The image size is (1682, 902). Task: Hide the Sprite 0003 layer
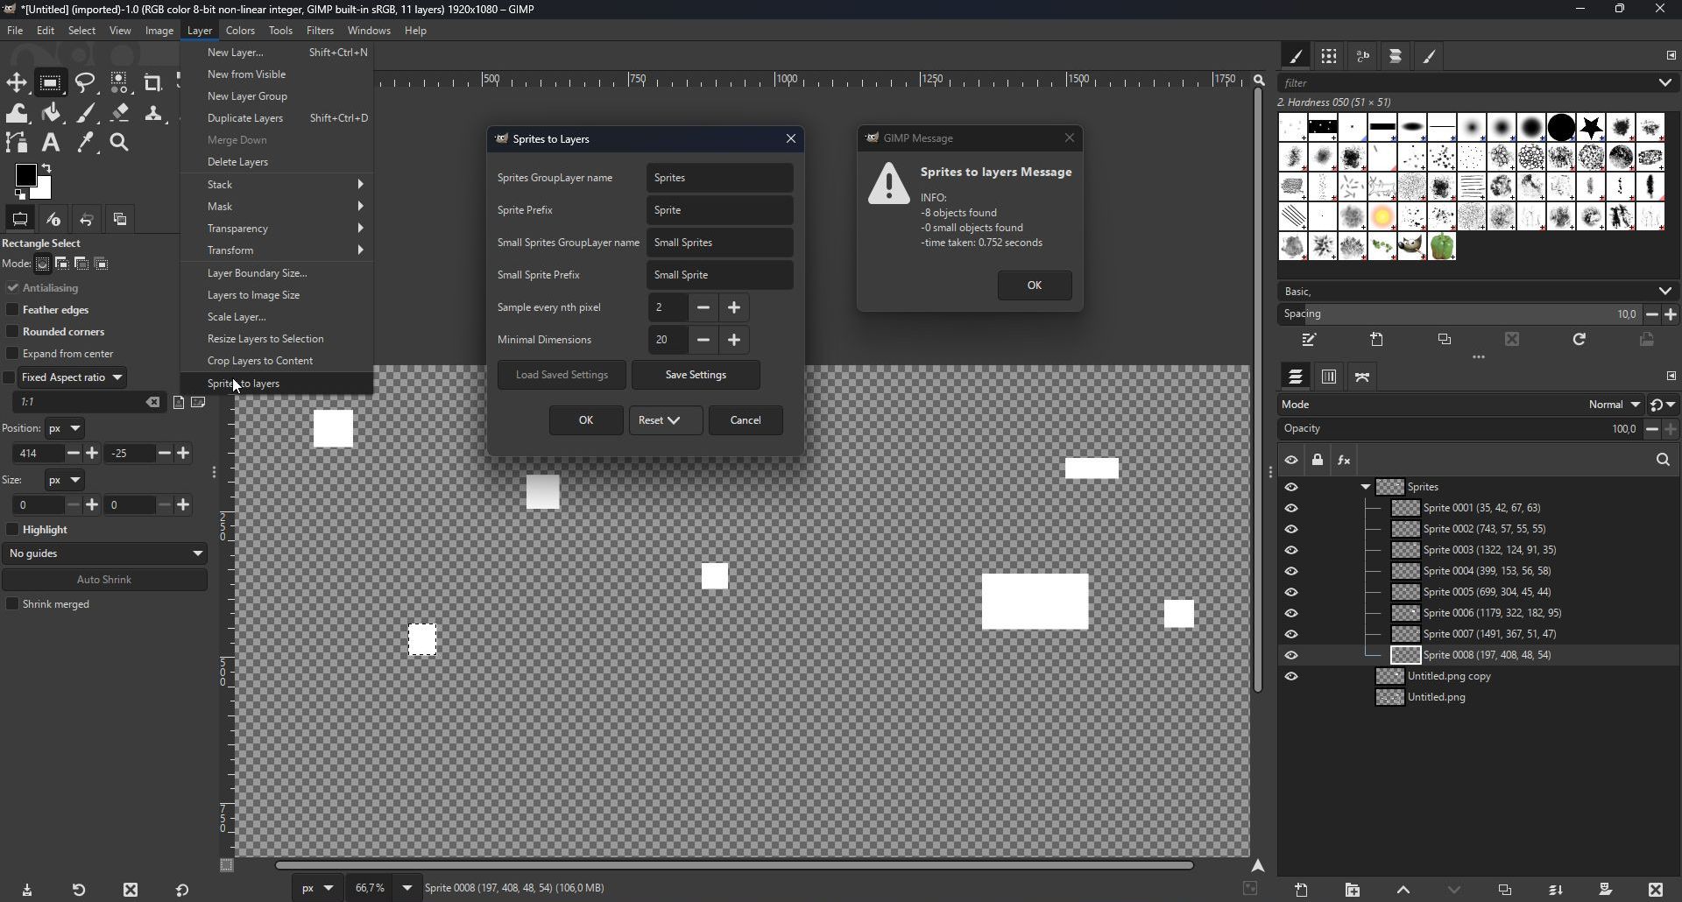(1292, 551)
